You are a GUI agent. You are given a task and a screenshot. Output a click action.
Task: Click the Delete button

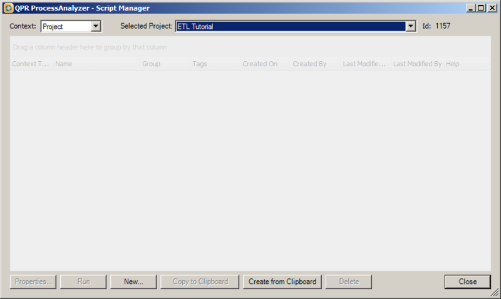coord(349,281)
